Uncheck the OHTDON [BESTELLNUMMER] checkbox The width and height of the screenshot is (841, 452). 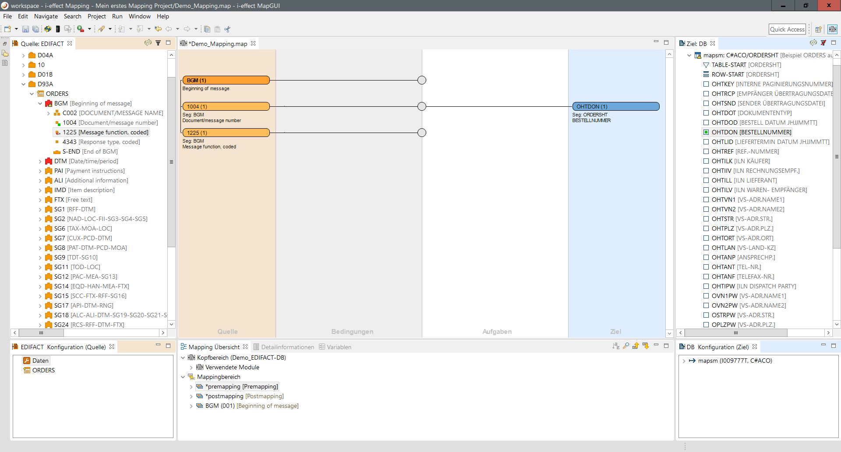pyautogui.click(x=706, y=132)
